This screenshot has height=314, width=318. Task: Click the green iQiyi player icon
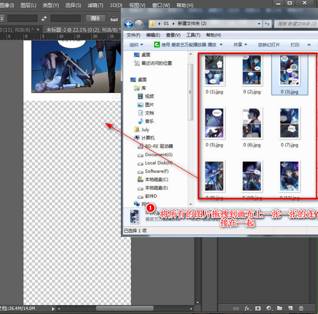pyautogui.click(x=157, y=45)
